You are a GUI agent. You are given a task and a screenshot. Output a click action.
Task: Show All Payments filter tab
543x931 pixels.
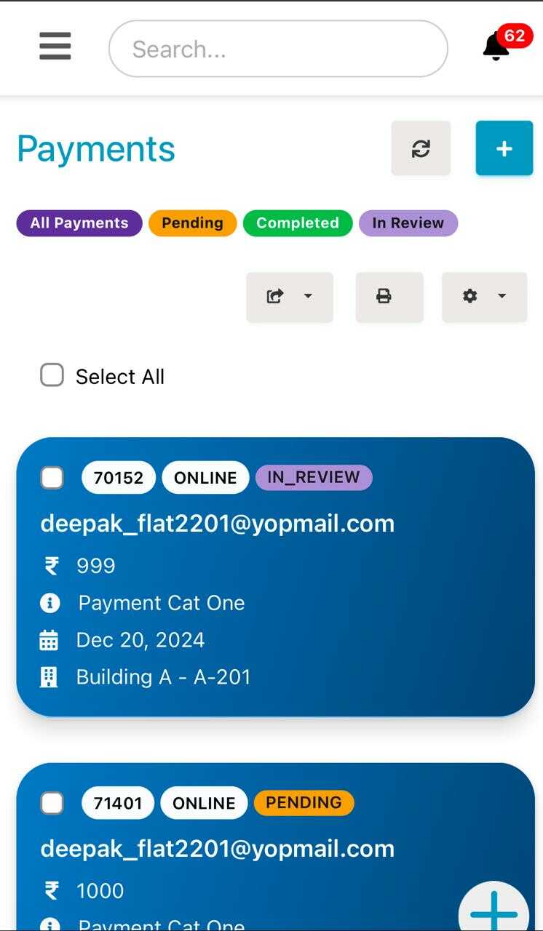pos(79,223)
